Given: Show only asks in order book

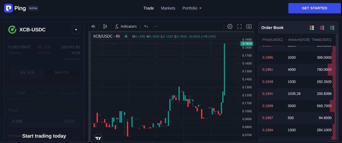Looking at the screenshot, I should pyautogui.click(x=322, y=28).
